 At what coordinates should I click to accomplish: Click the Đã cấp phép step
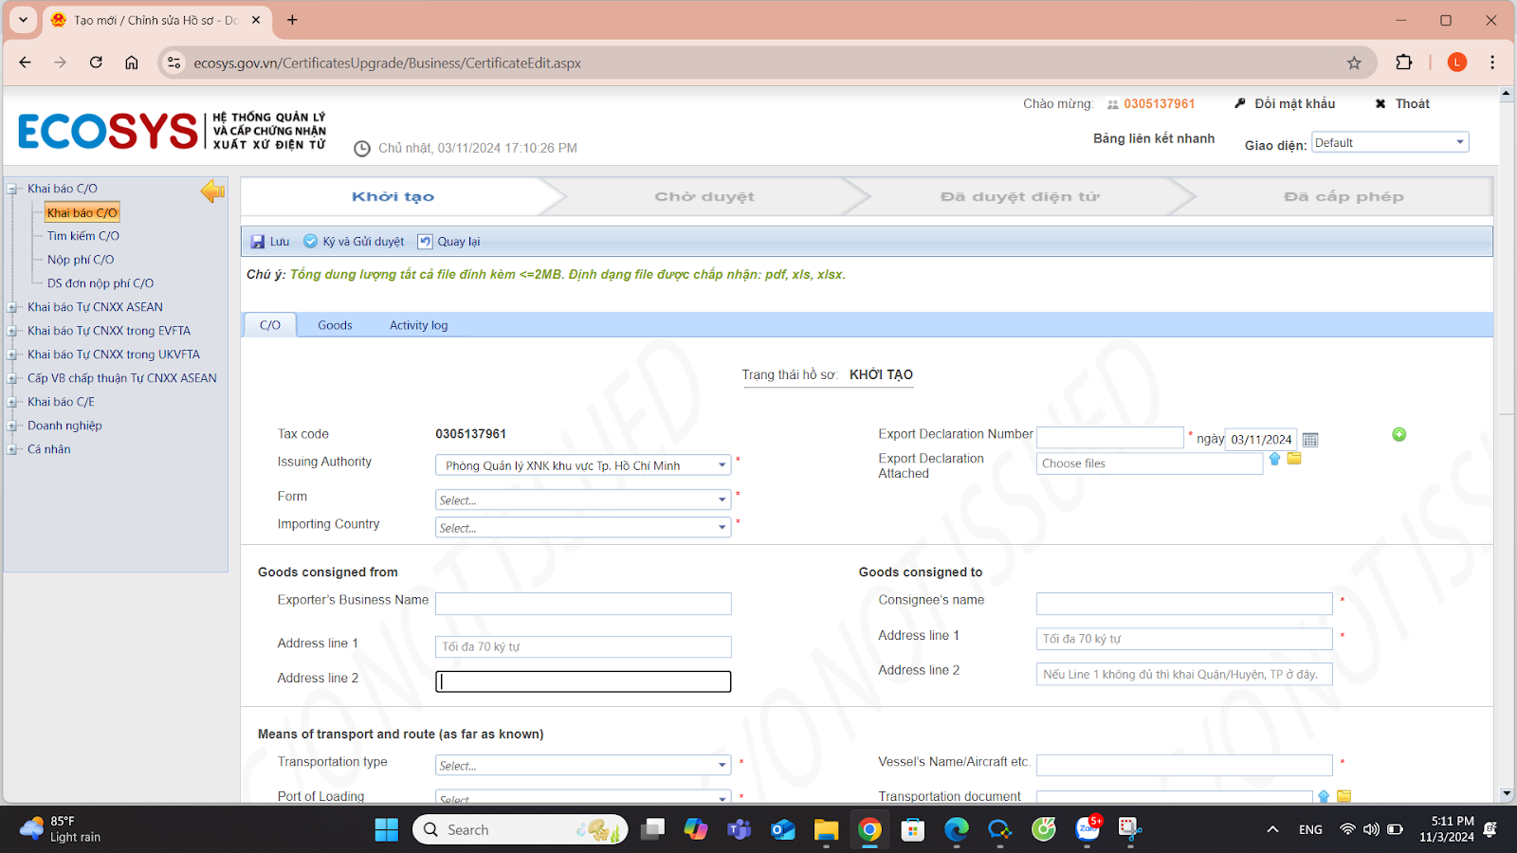[x=1343, y=196]
